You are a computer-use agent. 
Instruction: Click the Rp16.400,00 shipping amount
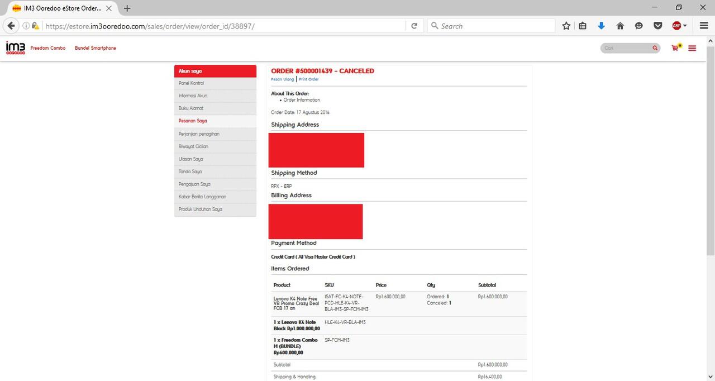pyautogui.click(x=489, y=377)
